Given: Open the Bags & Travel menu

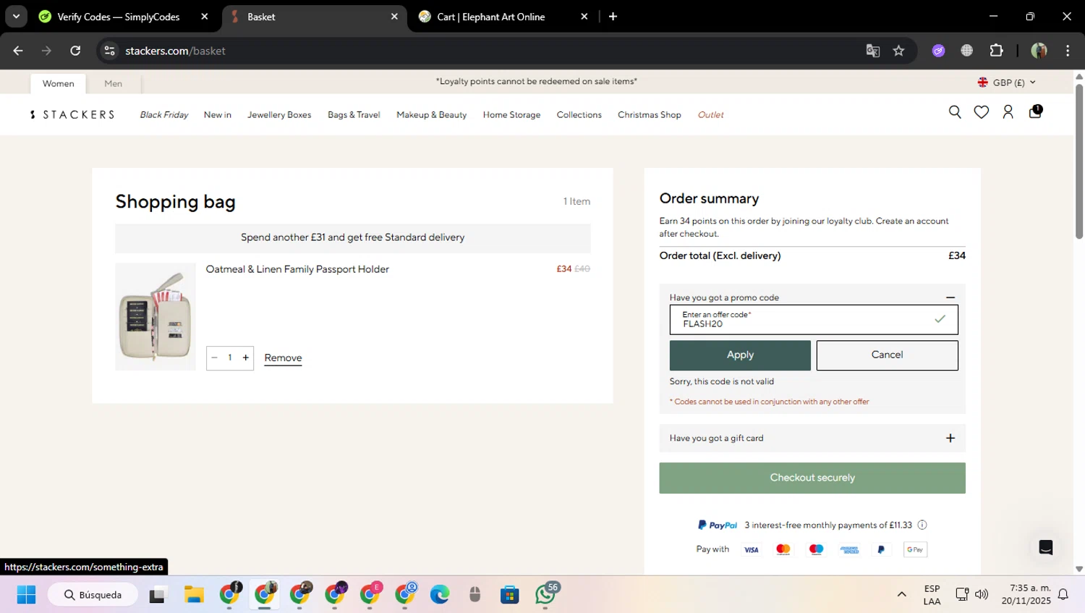Looking at the screenshot, I should coord(354,114).
